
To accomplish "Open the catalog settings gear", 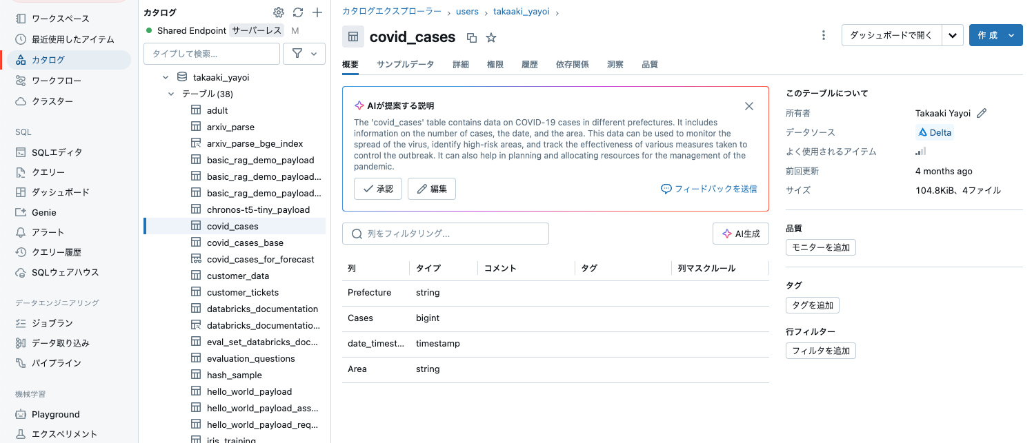I will [x=278, y=12].
